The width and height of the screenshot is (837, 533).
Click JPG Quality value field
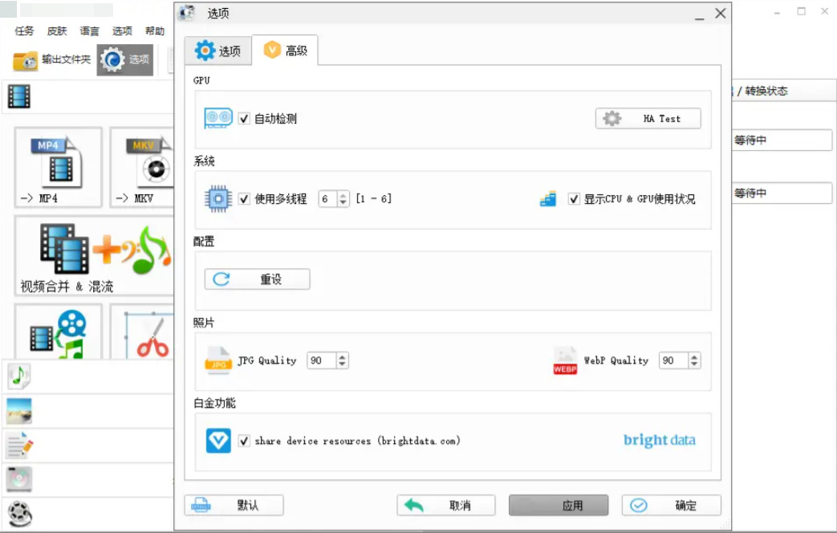(321, 360)
